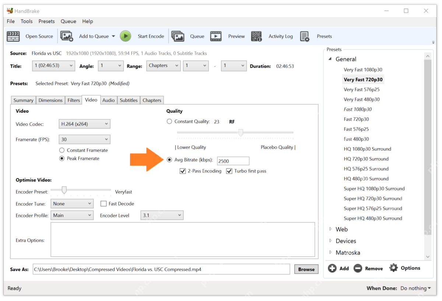
Task: Click the Presets toolbar gear-page icon
Action: point(305,36)
